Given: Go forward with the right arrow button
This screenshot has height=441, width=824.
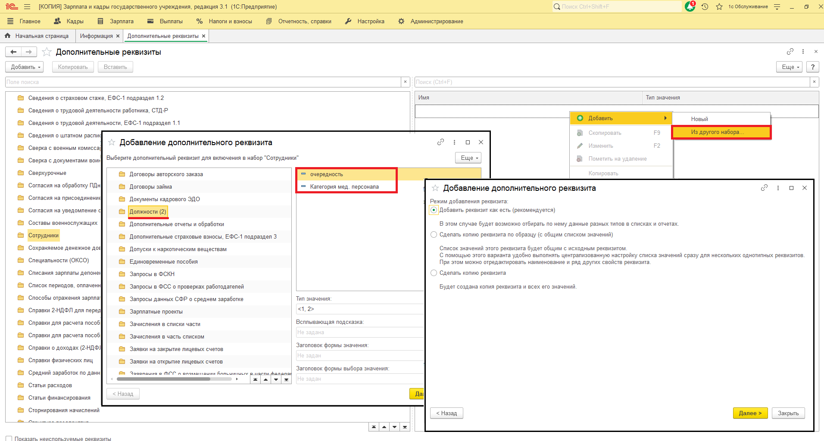Looking at the screenshot, I should pos(29,52).
